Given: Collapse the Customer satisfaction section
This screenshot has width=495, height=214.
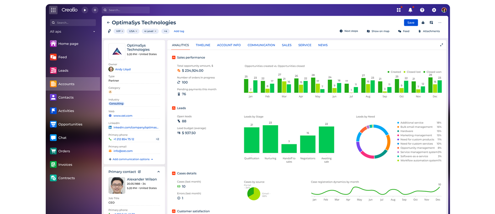Looking at the screenshot, I should 174,211.
